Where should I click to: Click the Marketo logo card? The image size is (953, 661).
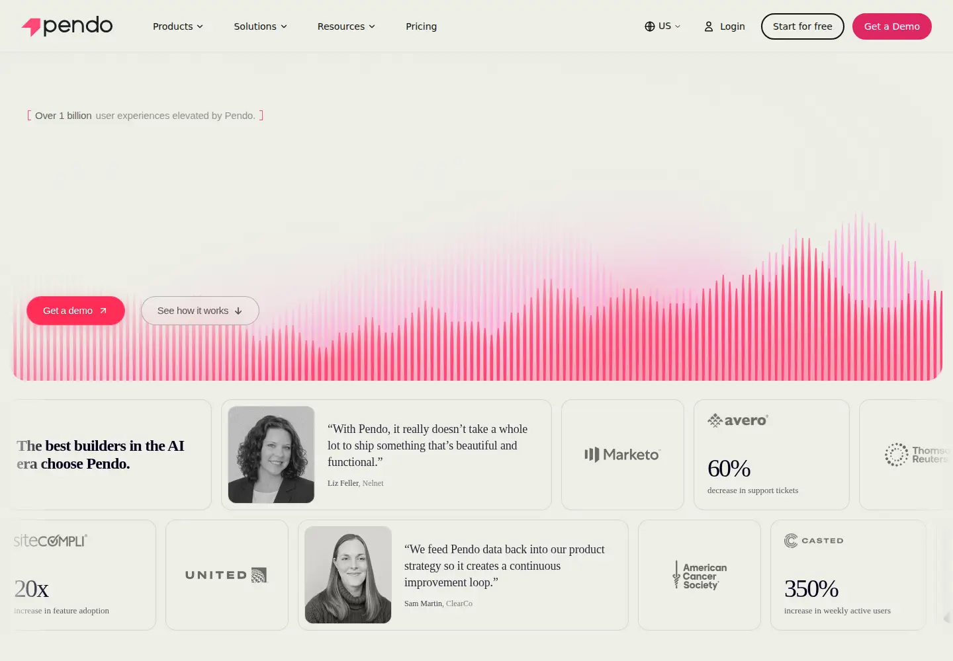tap(623, 455)
